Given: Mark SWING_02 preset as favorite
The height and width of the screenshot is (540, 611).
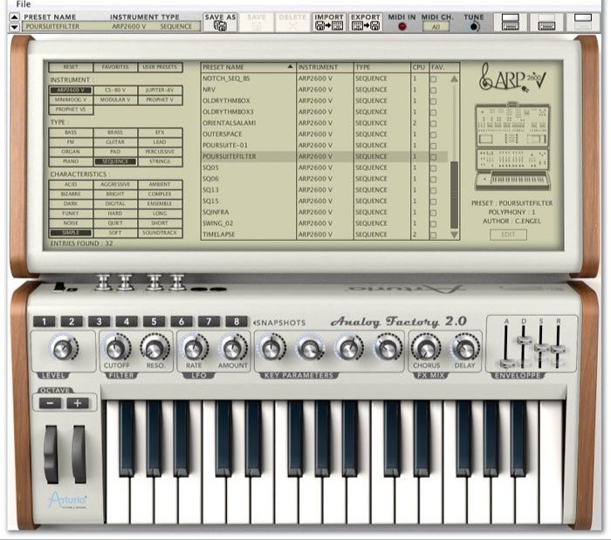Looking at the screenshot, I should (x=433, y=224).
